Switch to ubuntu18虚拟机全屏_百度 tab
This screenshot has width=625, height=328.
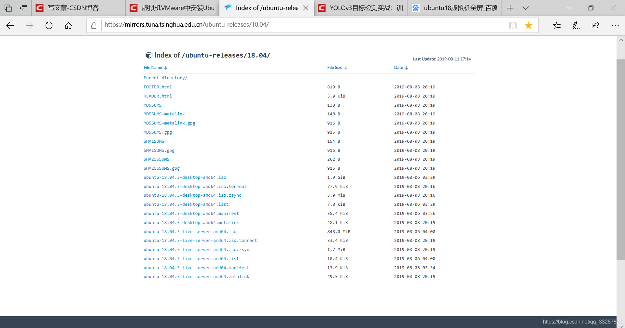click(455, 8)
